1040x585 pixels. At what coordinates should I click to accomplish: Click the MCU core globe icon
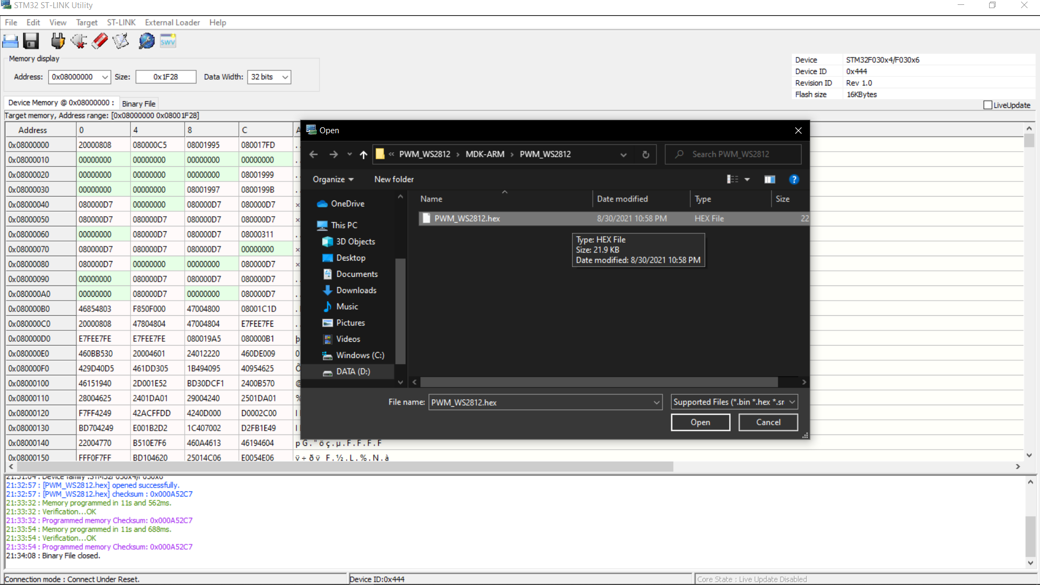147,41
